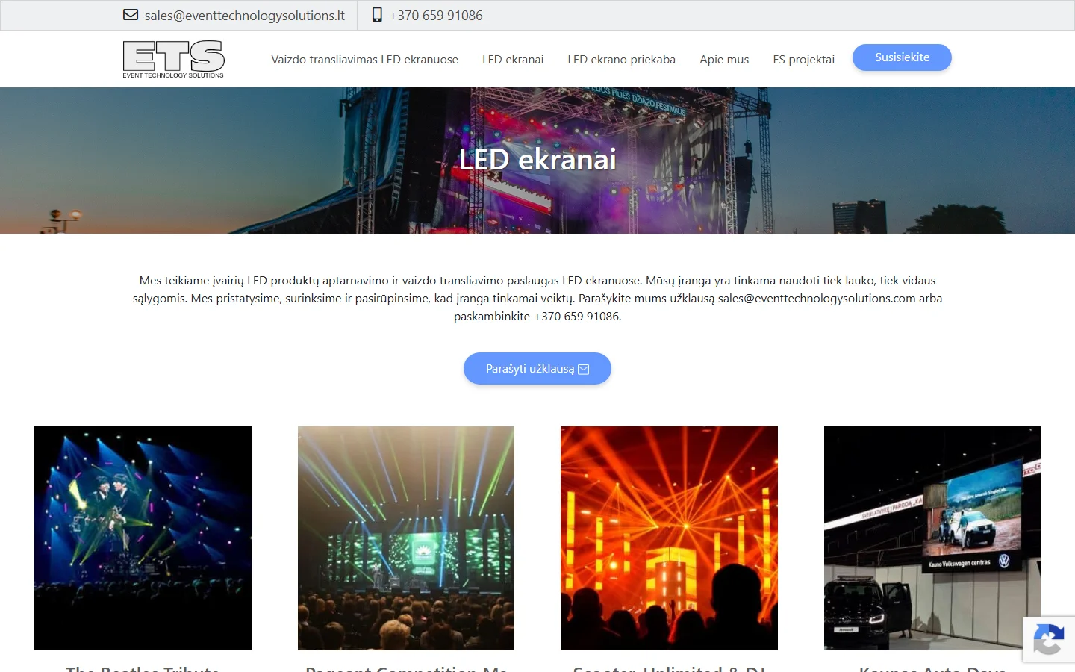Open Vaizdo transliavimas LED ekranuose menu item
This screenshot has height=672, width=1075.
tap(364, 60)
